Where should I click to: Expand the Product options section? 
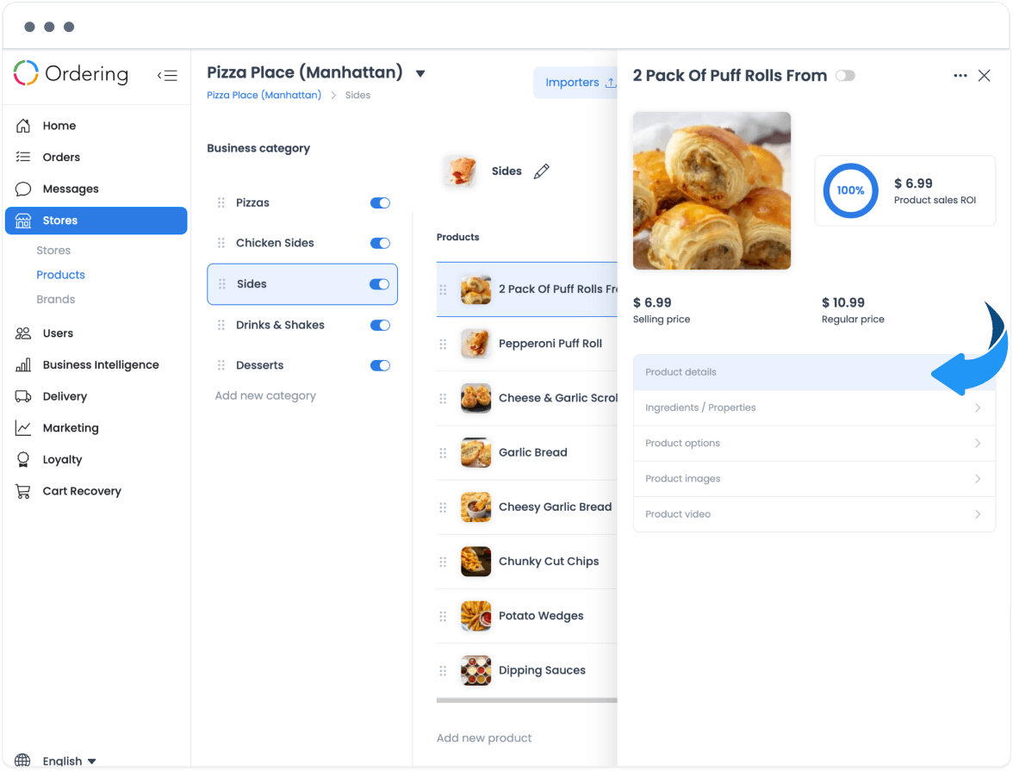pyautogui.click(x=814, y=444)
